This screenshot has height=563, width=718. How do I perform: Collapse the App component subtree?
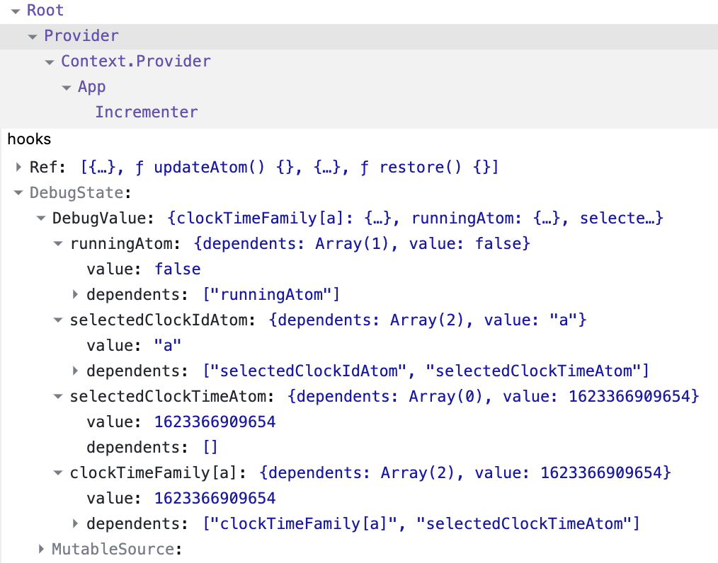click(66, 86)
